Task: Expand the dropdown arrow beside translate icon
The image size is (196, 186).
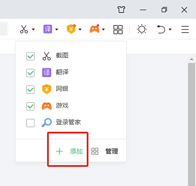Action: pyautogui.click(x=57, y=29)
